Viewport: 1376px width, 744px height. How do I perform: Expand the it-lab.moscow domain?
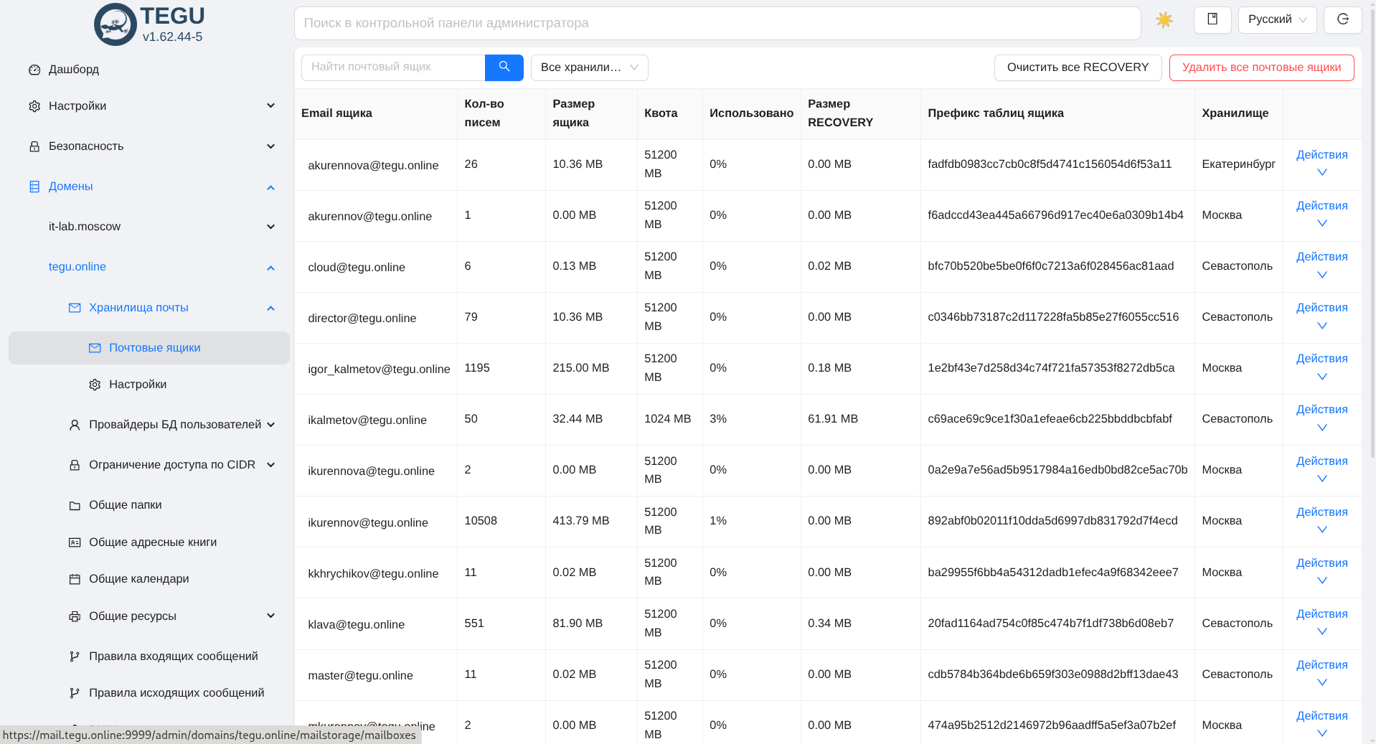(x=270, y=227)
